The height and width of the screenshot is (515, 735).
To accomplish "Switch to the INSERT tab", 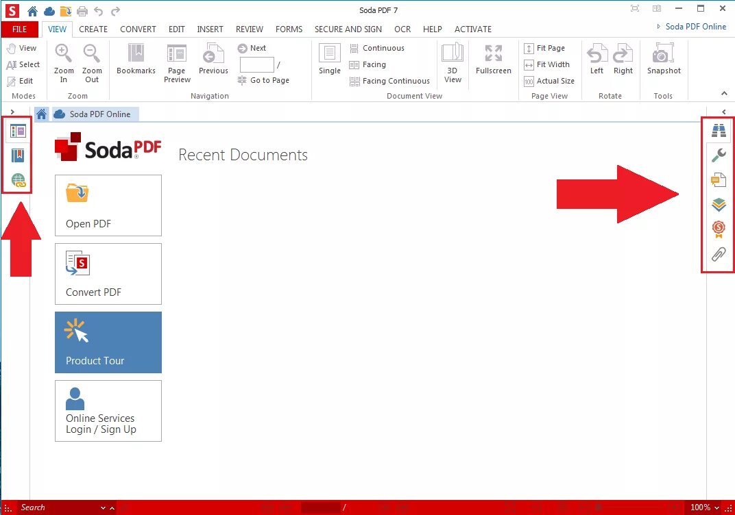I will point(210,29).
